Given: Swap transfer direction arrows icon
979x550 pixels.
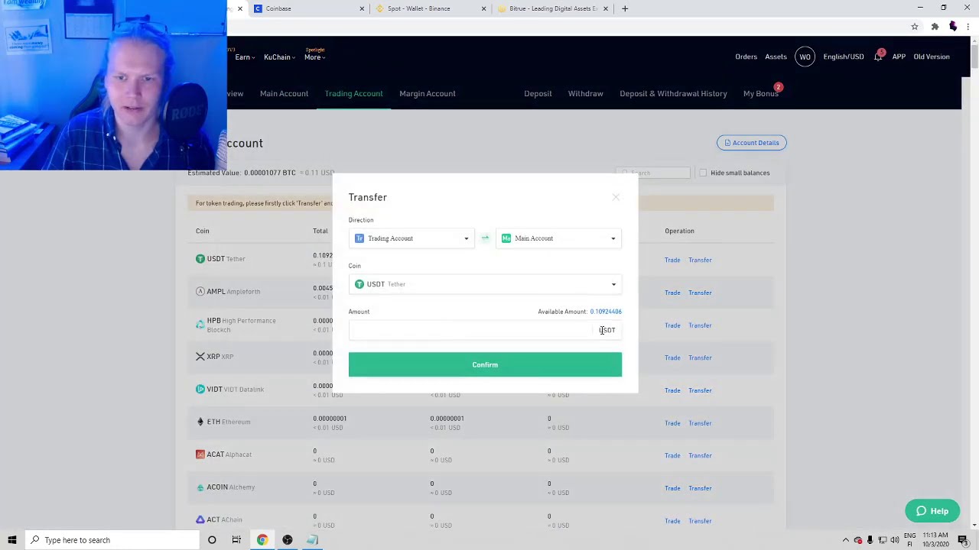Looking at the screenshot, I should tap(485, 238).
